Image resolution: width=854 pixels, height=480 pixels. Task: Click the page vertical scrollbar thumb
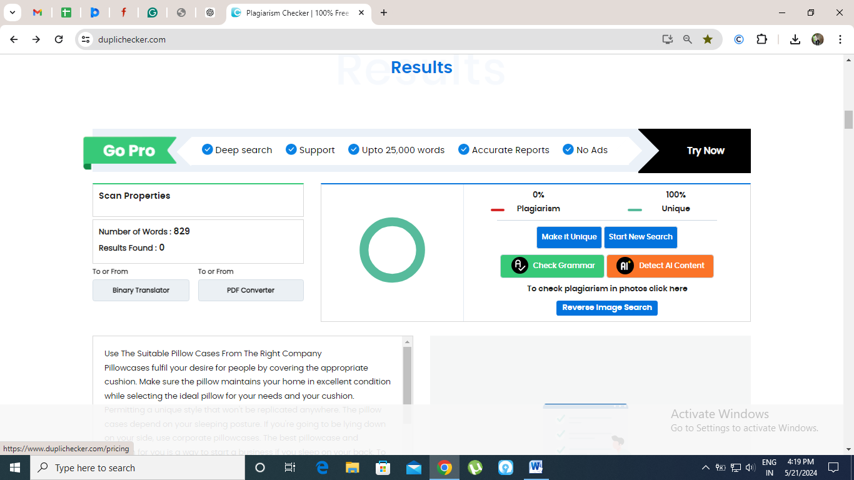tap(848, 119)
